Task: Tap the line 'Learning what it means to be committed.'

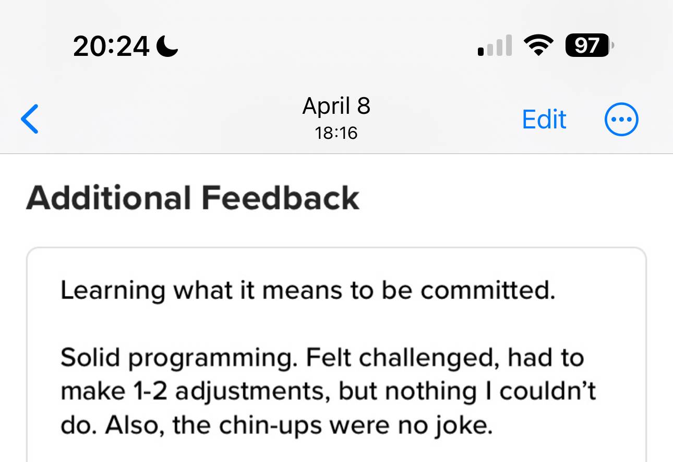Action: tap(308, 291)
